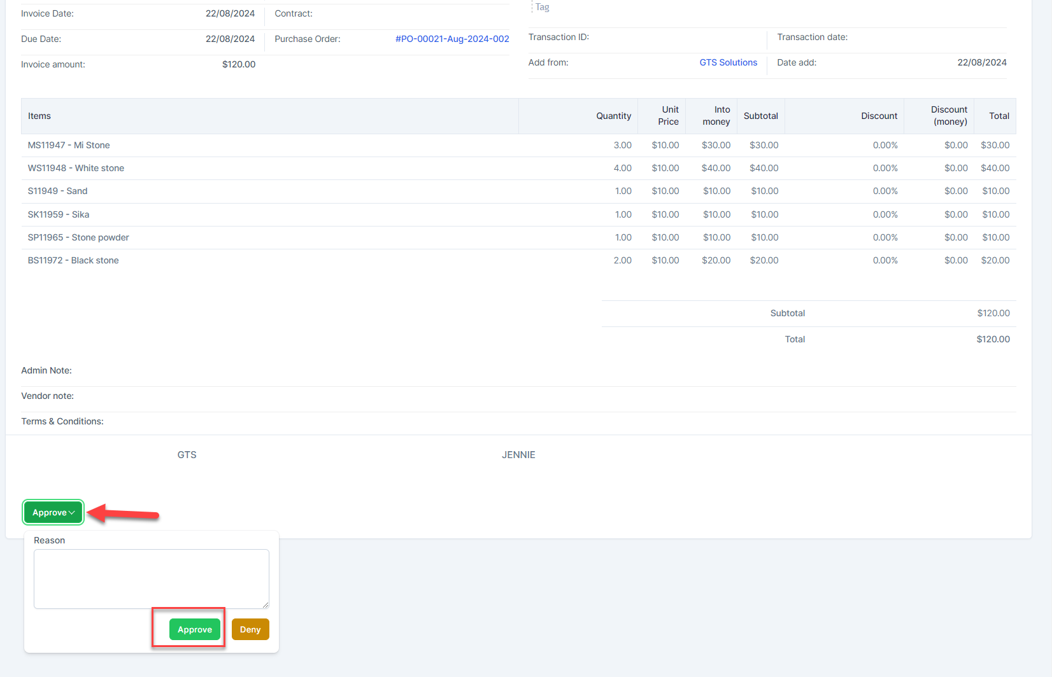Image resolution: width=1052 pixels, height=677 pixels.
Task: Open purchase order #PO-00021-Aug-2024-002 link
Action: 452,39
